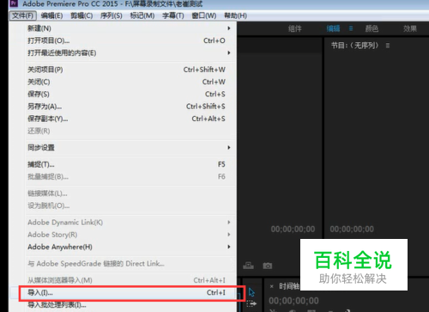Switch to the 效果 workspace tab
Viewport: 429px width, 312px height.
click(410, 28)
